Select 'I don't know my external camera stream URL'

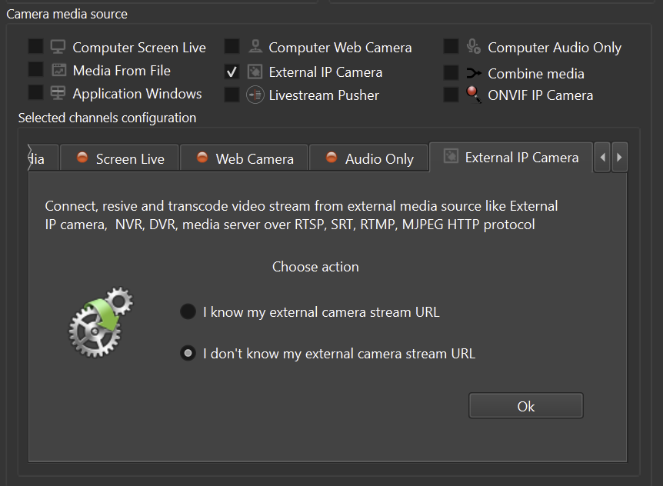tap(188, 354)
